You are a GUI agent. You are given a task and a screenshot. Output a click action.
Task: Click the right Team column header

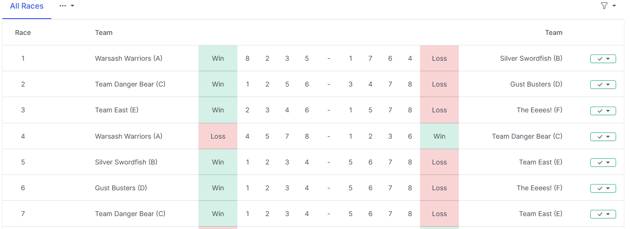click(553, 33)
